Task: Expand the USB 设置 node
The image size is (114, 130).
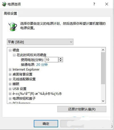Action: pos(10,89)
